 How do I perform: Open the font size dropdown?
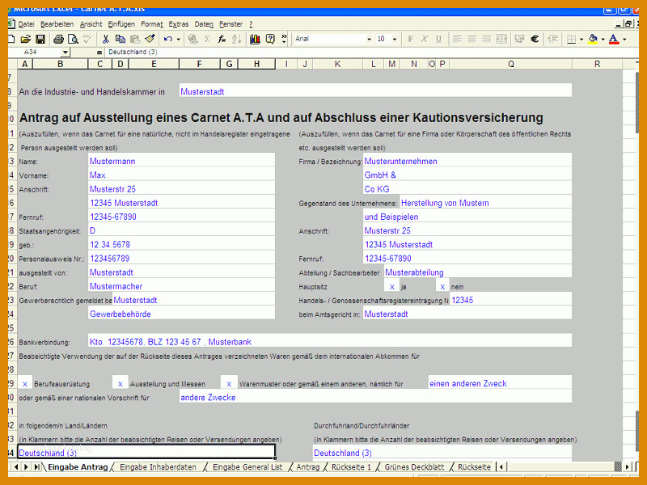395,39
